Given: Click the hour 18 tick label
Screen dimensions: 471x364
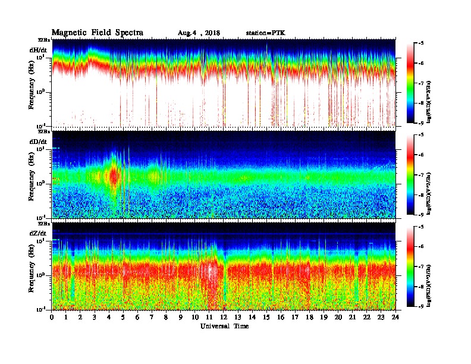Looking at the screenshot, I should [309, 317].
